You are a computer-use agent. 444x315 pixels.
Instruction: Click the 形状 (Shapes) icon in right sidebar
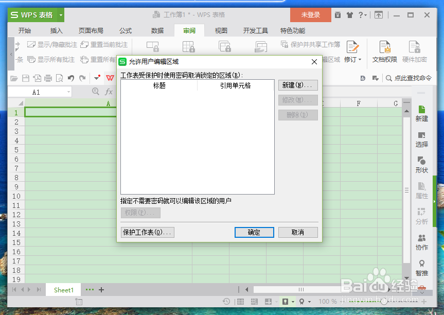point(421,165)
